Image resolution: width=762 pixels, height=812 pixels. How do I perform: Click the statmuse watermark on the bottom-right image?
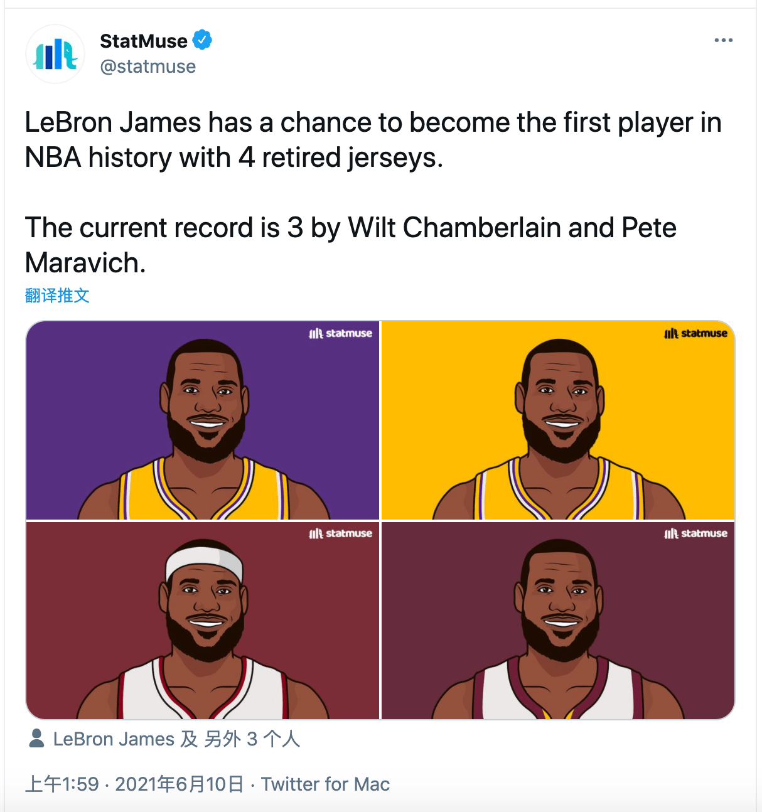point(695,533)
